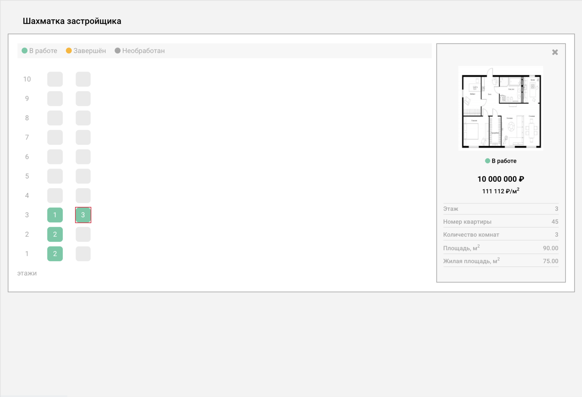Select second gray cell on floor 10
The height and width of the screenshot is (397, 582).
(x=83, y=79)
